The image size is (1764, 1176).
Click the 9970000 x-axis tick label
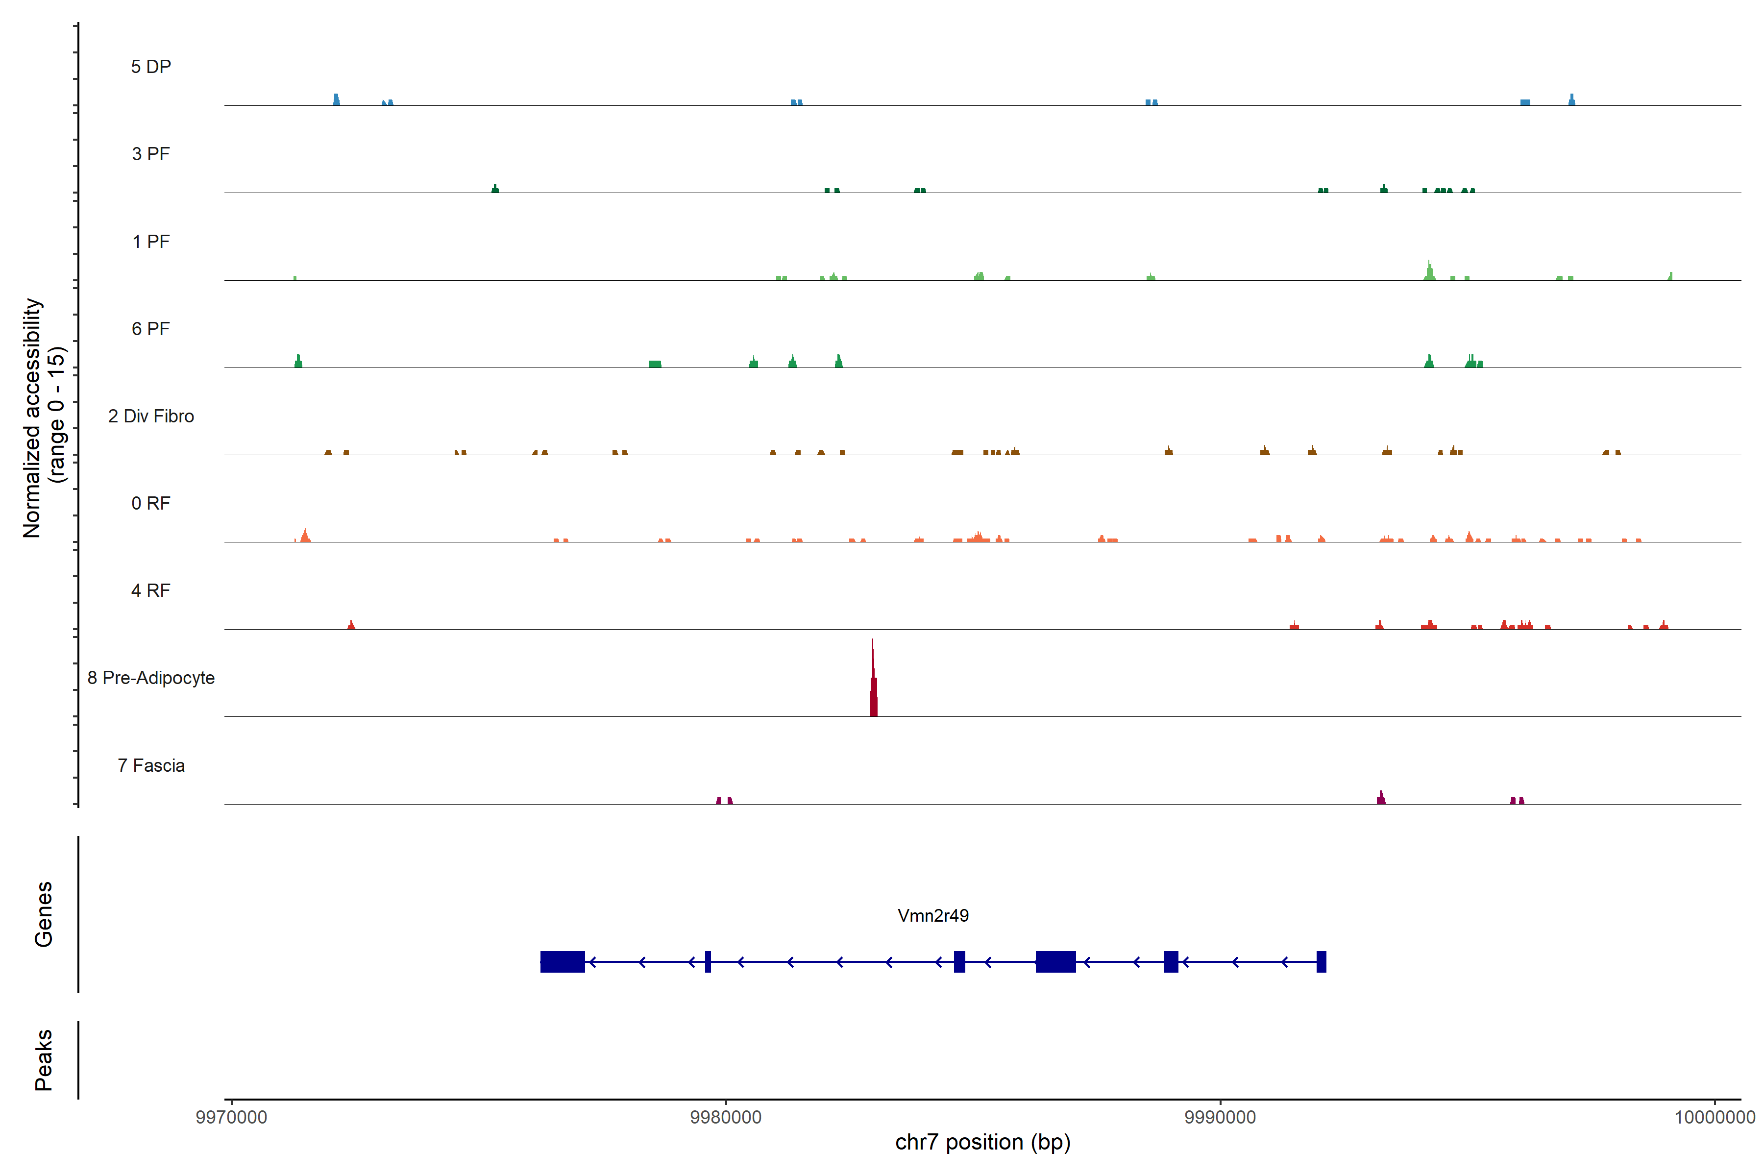(x=231, y=1118)
